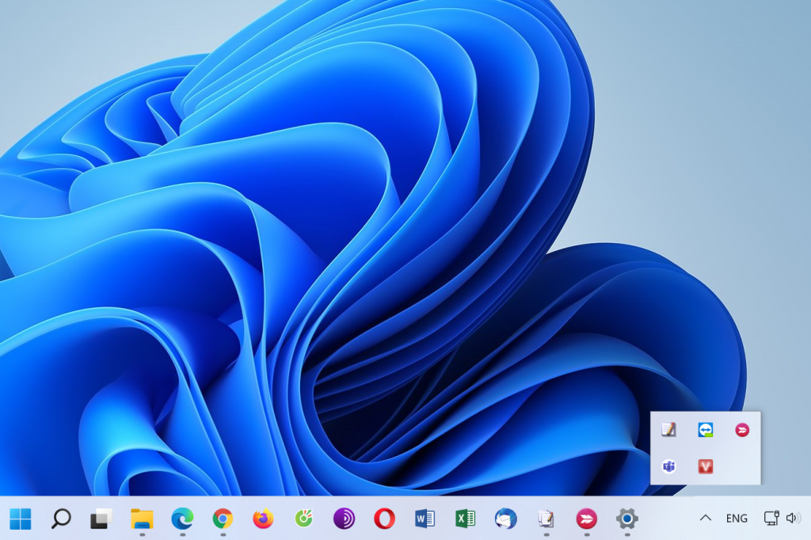This screenshot has width=811, height=540.
Task: Launch File Explorer from the taskbar
Action: click(142, 519)
